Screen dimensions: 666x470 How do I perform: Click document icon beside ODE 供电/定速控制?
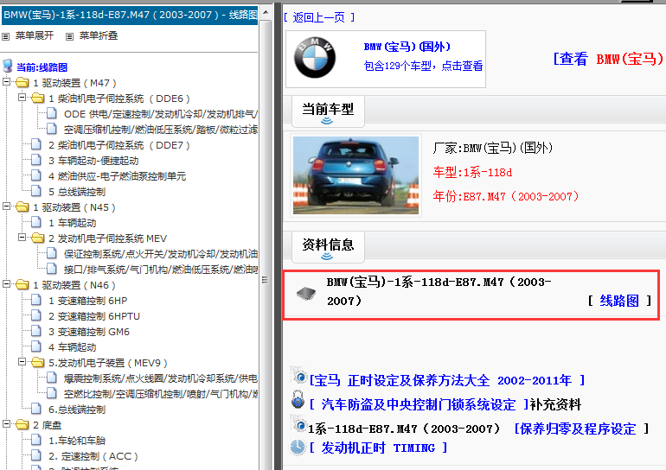click(x=52, y=113)
